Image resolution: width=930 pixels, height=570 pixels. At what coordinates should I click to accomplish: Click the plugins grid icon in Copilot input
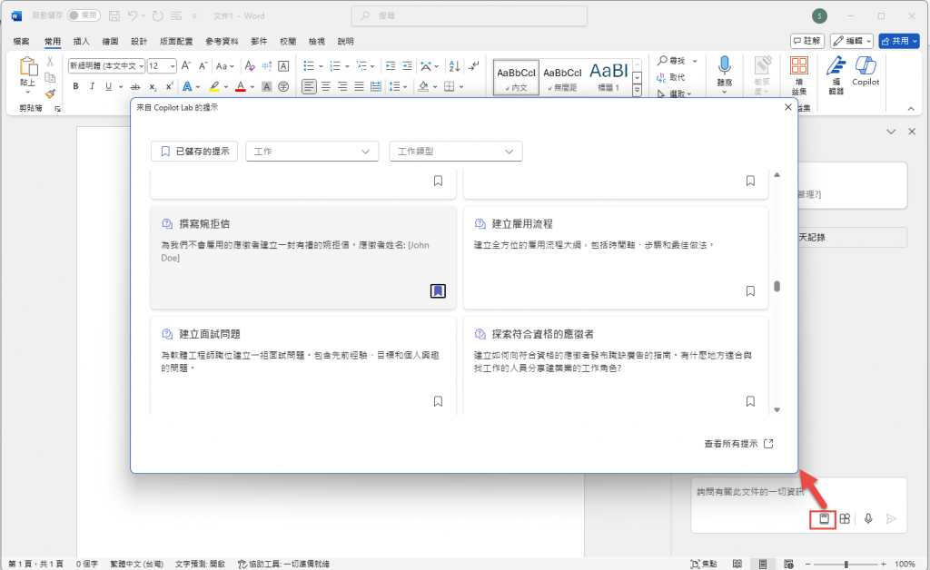coord(846,518)
